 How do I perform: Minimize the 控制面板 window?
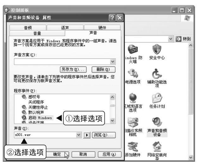pos(175,10)
